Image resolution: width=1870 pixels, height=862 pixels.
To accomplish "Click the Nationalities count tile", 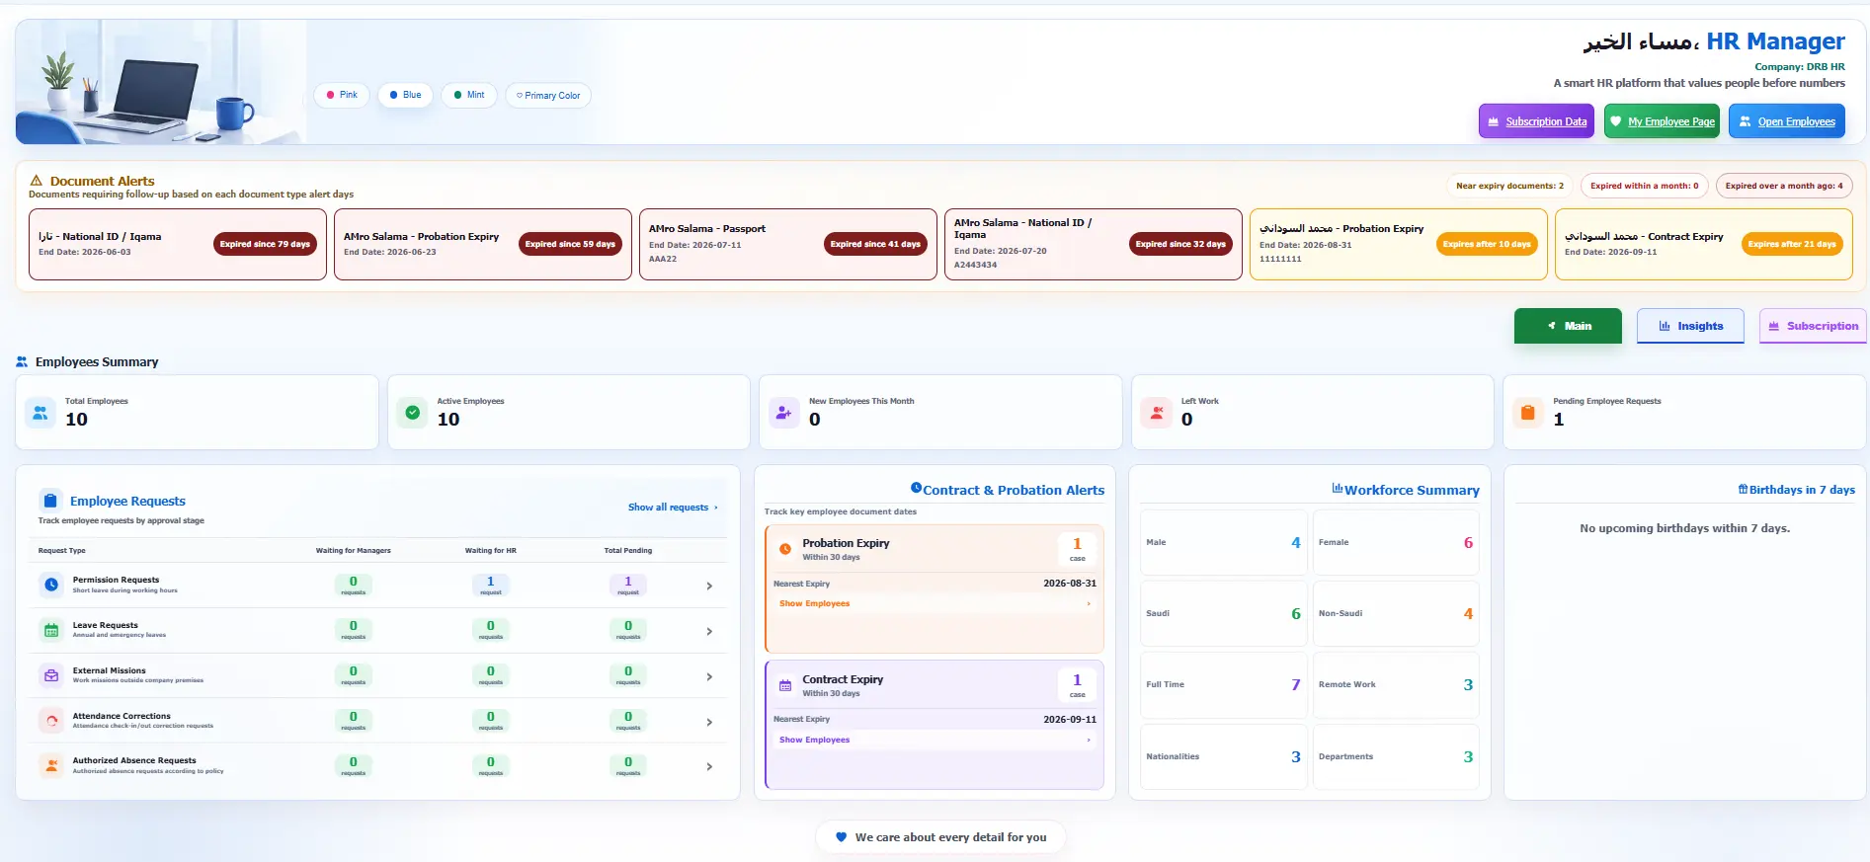I will click(1224, 756).
